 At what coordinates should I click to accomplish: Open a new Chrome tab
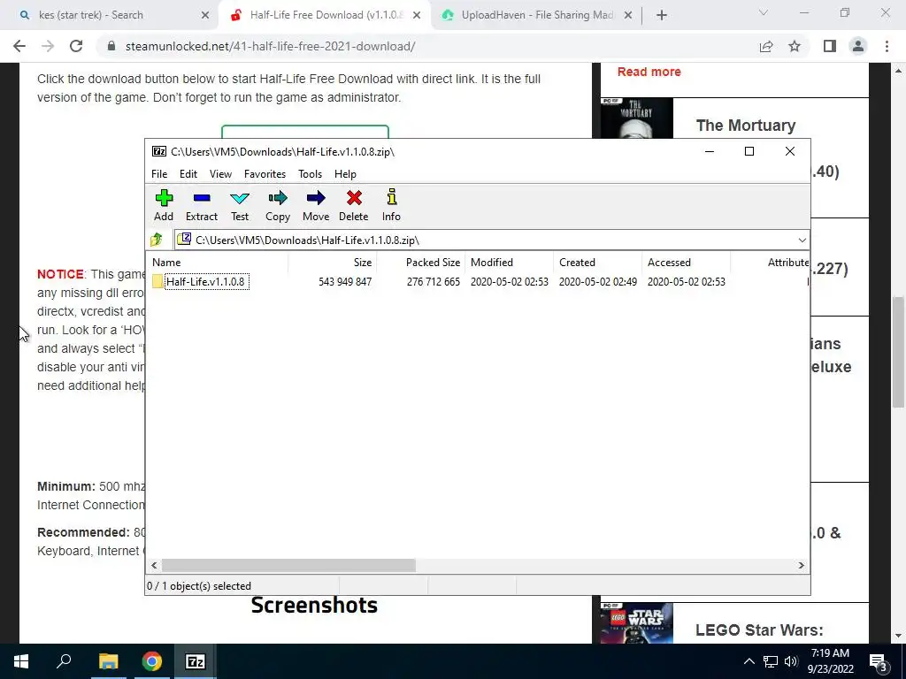662,16
